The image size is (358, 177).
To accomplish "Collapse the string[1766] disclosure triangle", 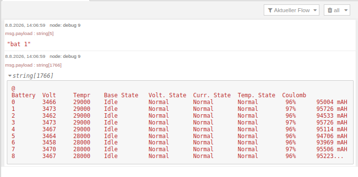I will coord(10,76).
